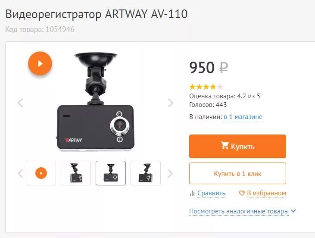Click the chevron beside аналогичные товары
Image resolution: width=315 pixels, height=238 pixels.
coord(293,211)
